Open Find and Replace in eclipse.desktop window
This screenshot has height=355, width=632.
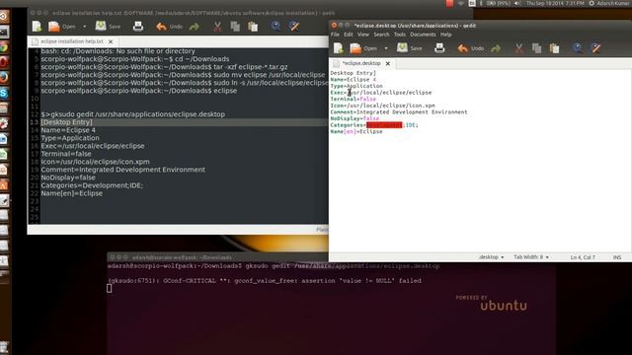coord(595,48)
